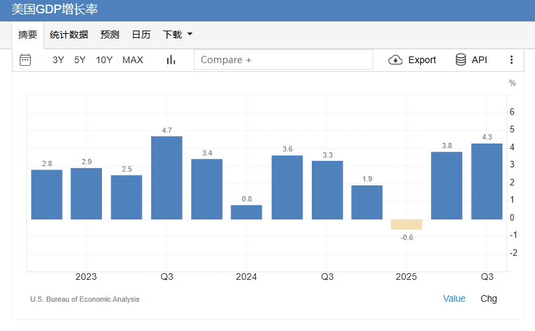This screenshot has height=331, width=535.
Task: Click the API database icon
Action: pos(460,60)
